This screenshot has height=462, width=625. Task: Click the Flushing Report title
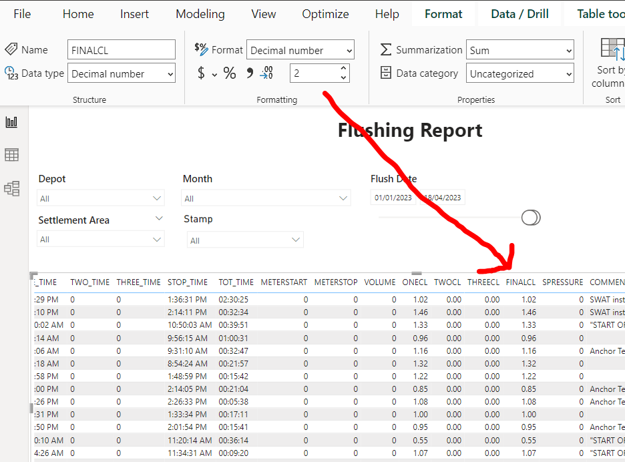tap(410, 130)
